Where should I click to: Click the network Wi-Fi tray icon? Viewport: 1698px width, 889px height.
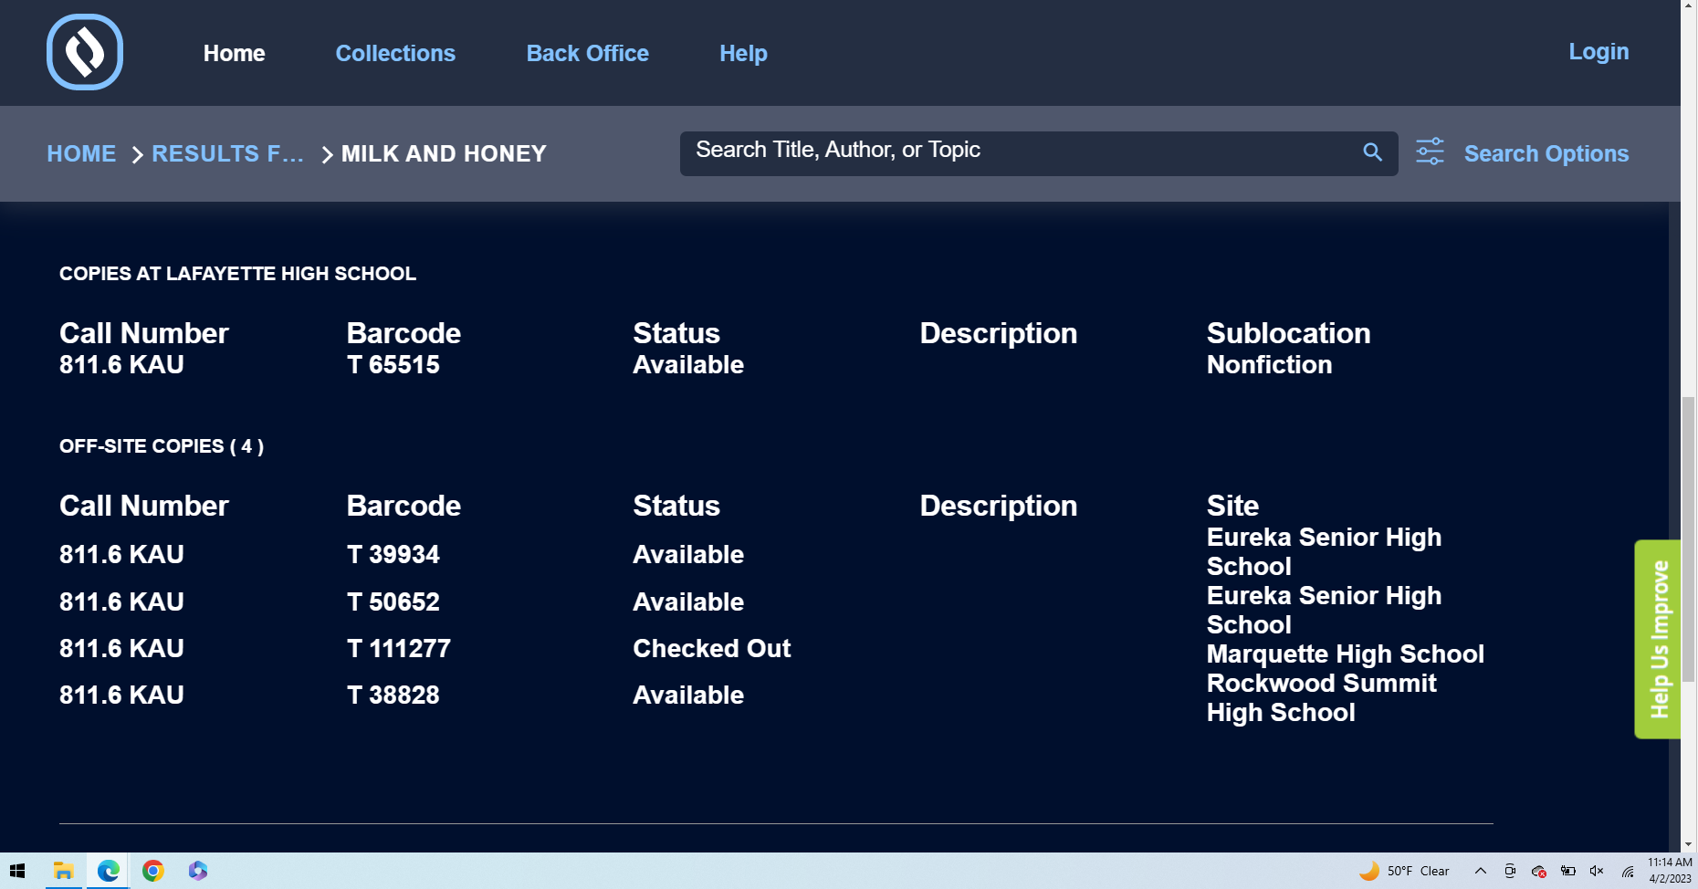coord(1628,871)
